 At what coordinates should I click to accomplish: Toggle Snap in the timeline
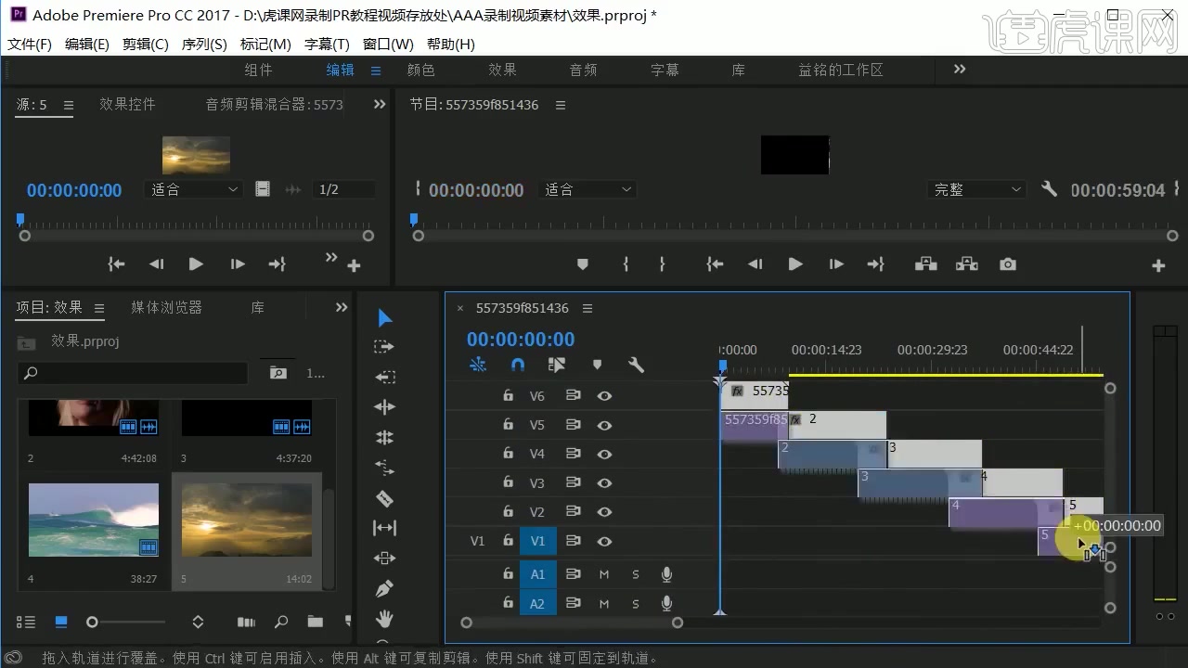[517, 365]
